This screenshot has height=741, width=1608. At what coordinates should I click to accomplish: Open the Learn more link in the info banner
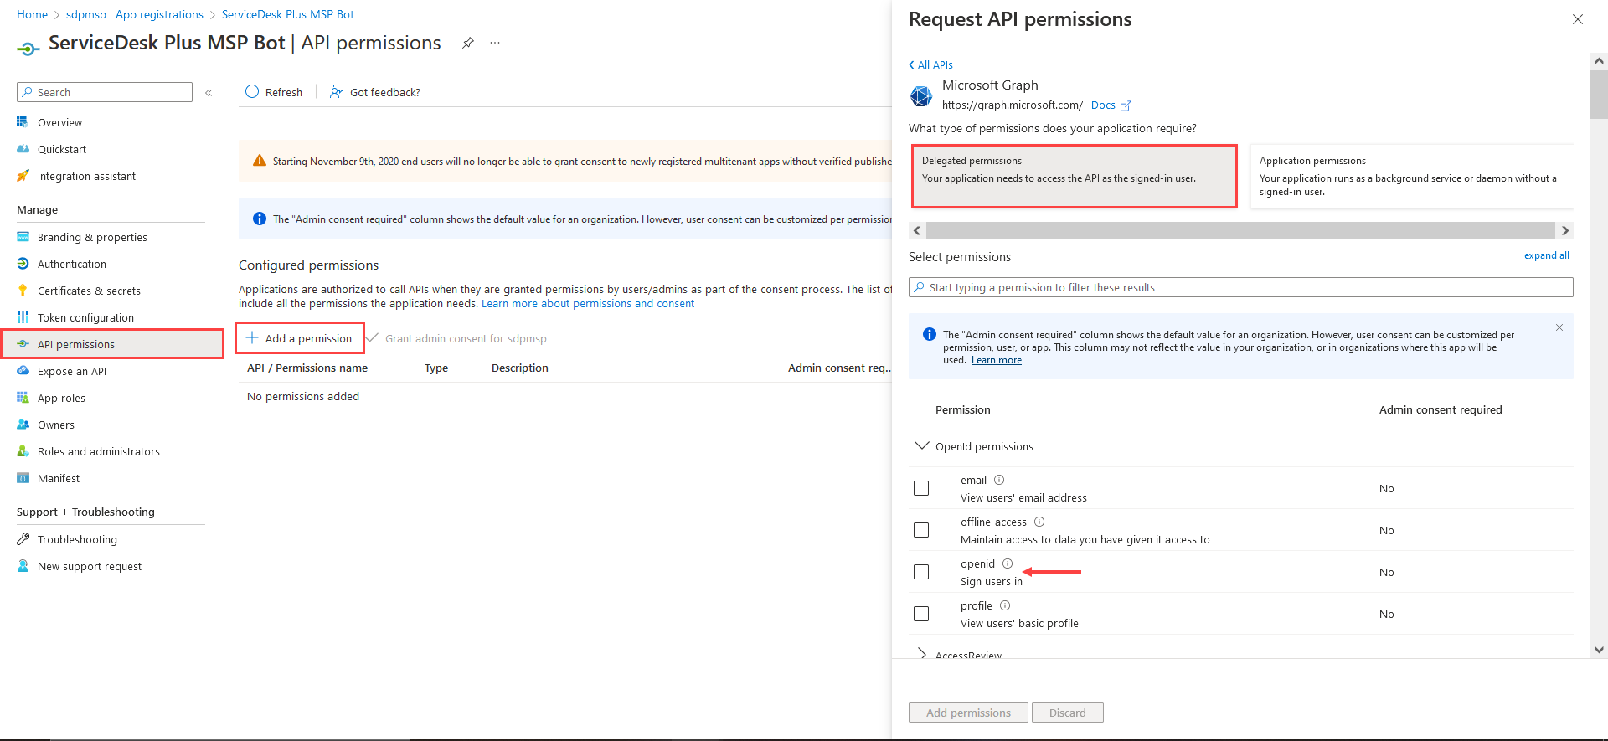coord(996,361)
